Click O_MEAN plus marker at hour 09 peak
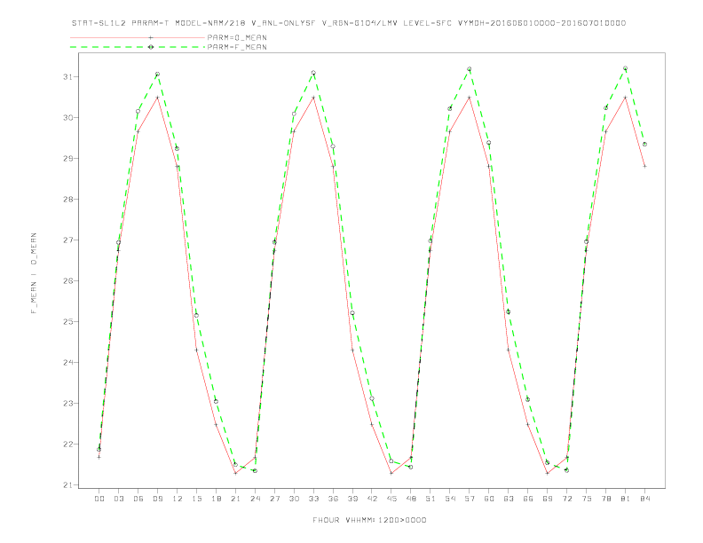 coord(157,98)
